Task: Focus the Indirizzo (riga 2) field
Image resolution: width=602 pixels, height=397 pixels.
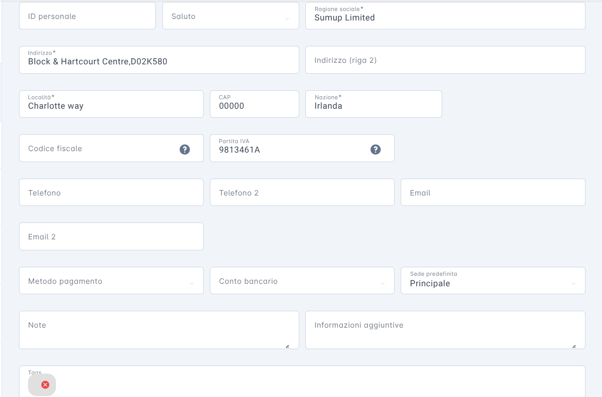Action: (445, 60)
